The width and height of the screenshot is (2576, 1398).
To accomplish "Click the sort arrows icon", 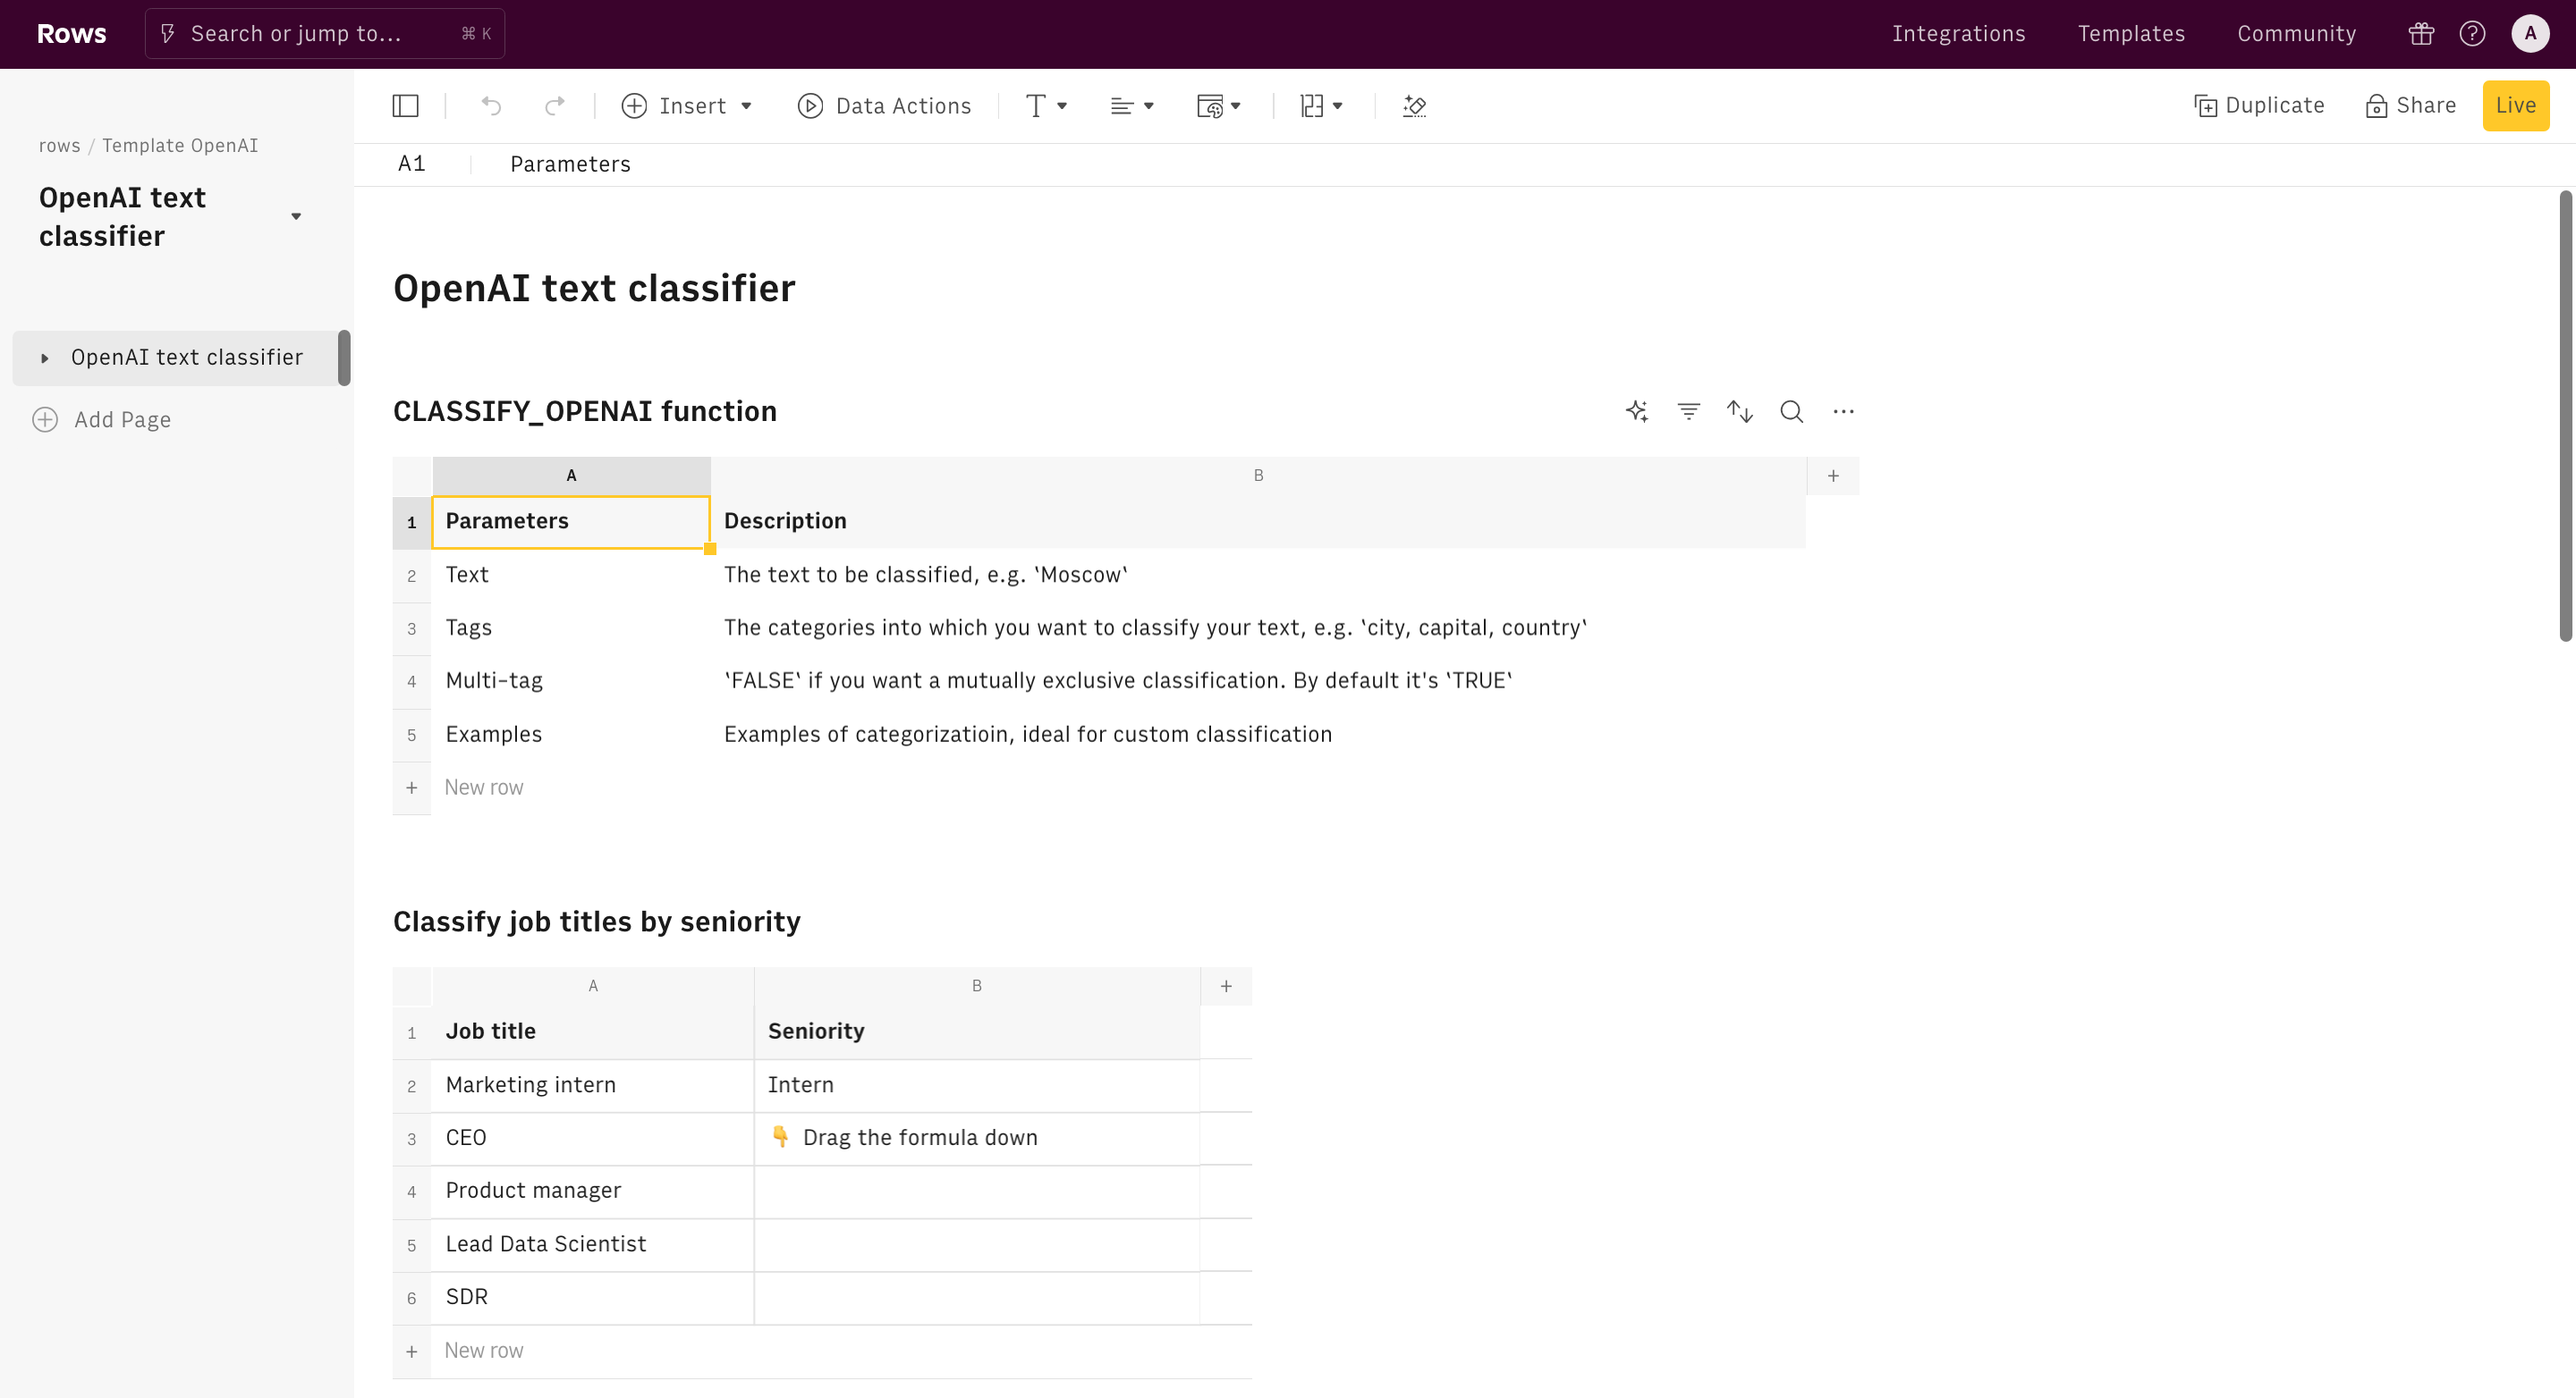I will [1740, 412].
